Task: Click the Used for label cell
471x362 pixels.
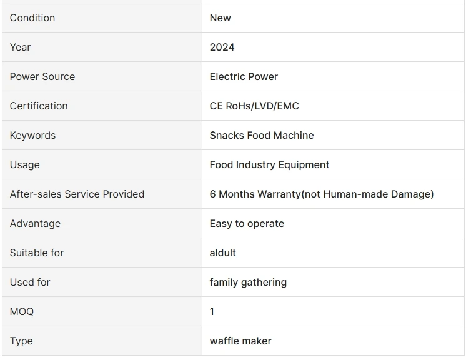Action: point(30,282)
